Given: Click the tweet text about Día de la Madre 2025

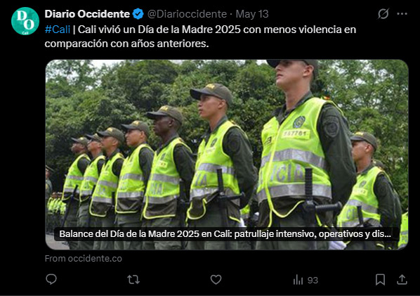Looking at the screenshot, I should pyautogui.click(x=200, y=37).
